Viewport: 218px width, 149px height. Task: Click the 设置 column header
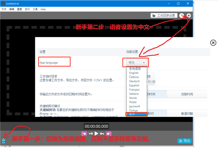click(43, 52)
